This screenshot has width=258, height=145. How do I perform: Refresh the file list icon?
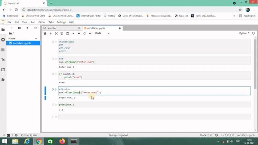pos(35,28)
